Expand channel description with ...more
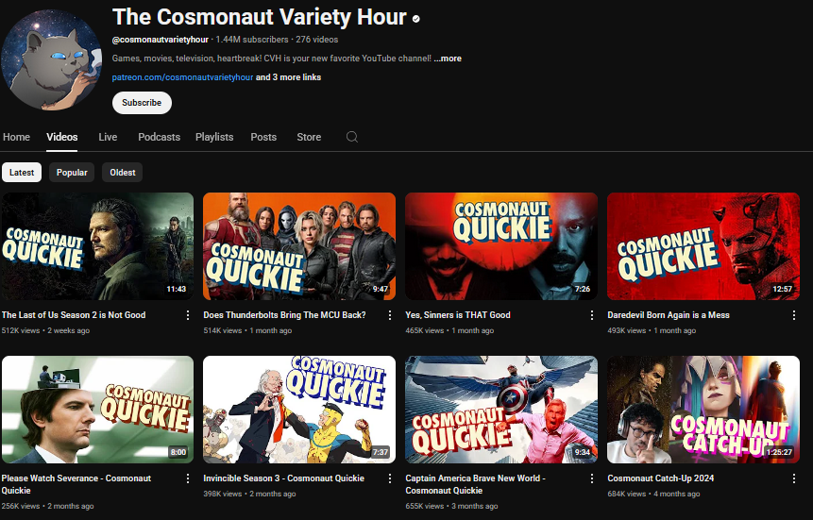The height and width of the screenshot is (520, 813). [448, 59]
